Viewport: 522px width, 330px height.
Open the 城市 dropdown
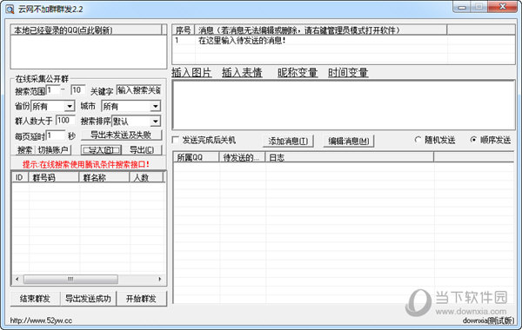pyautogui.click(x=155, y=106)
